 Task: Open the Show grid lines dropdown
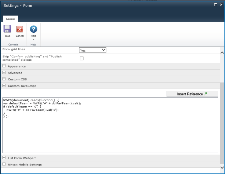point(93,50)
